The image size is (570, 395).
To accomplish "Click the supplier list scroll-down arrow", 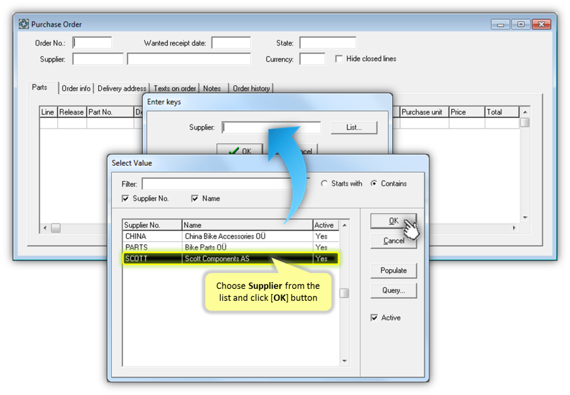I will click(x=344, y=361).
